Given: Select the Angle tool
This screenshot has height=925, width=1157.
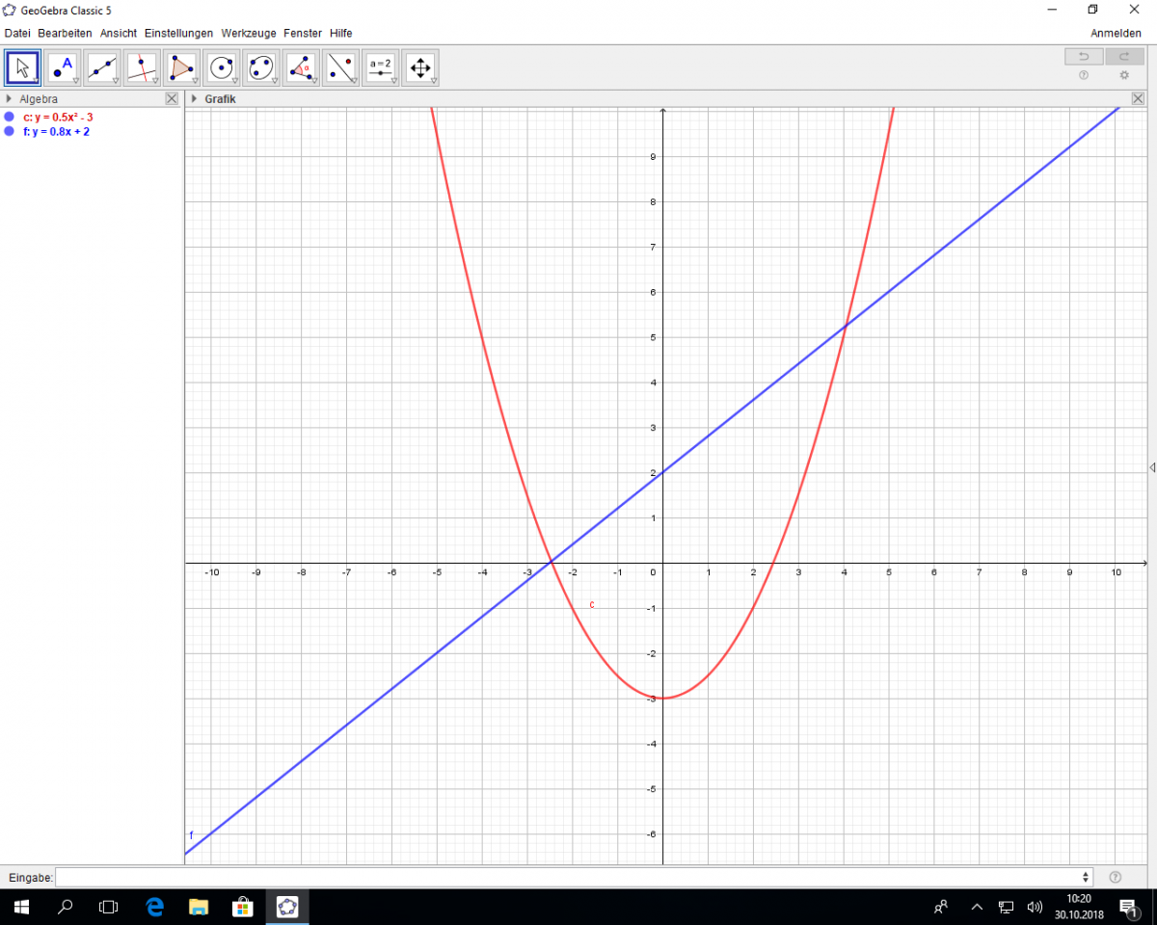Looking at the screenshot, I should (x=301, y=67).
